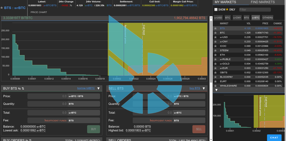Viewport: 286px width, 141px height.
Task: Switch to FIND MARKETS tab
Action: (x=263, y=2)
